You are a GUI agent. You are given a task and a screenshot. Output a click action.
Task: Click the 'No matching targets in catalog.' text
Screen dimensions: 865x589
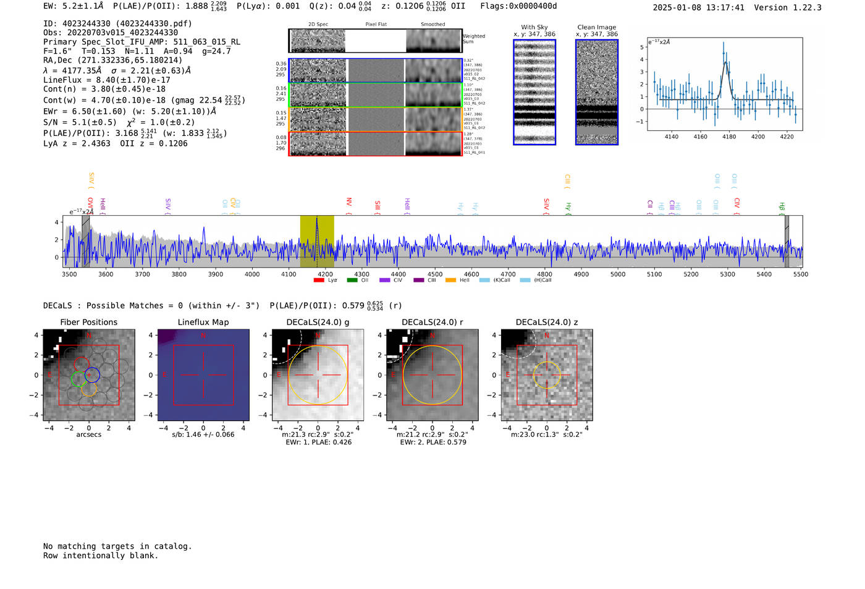point(117,546)
